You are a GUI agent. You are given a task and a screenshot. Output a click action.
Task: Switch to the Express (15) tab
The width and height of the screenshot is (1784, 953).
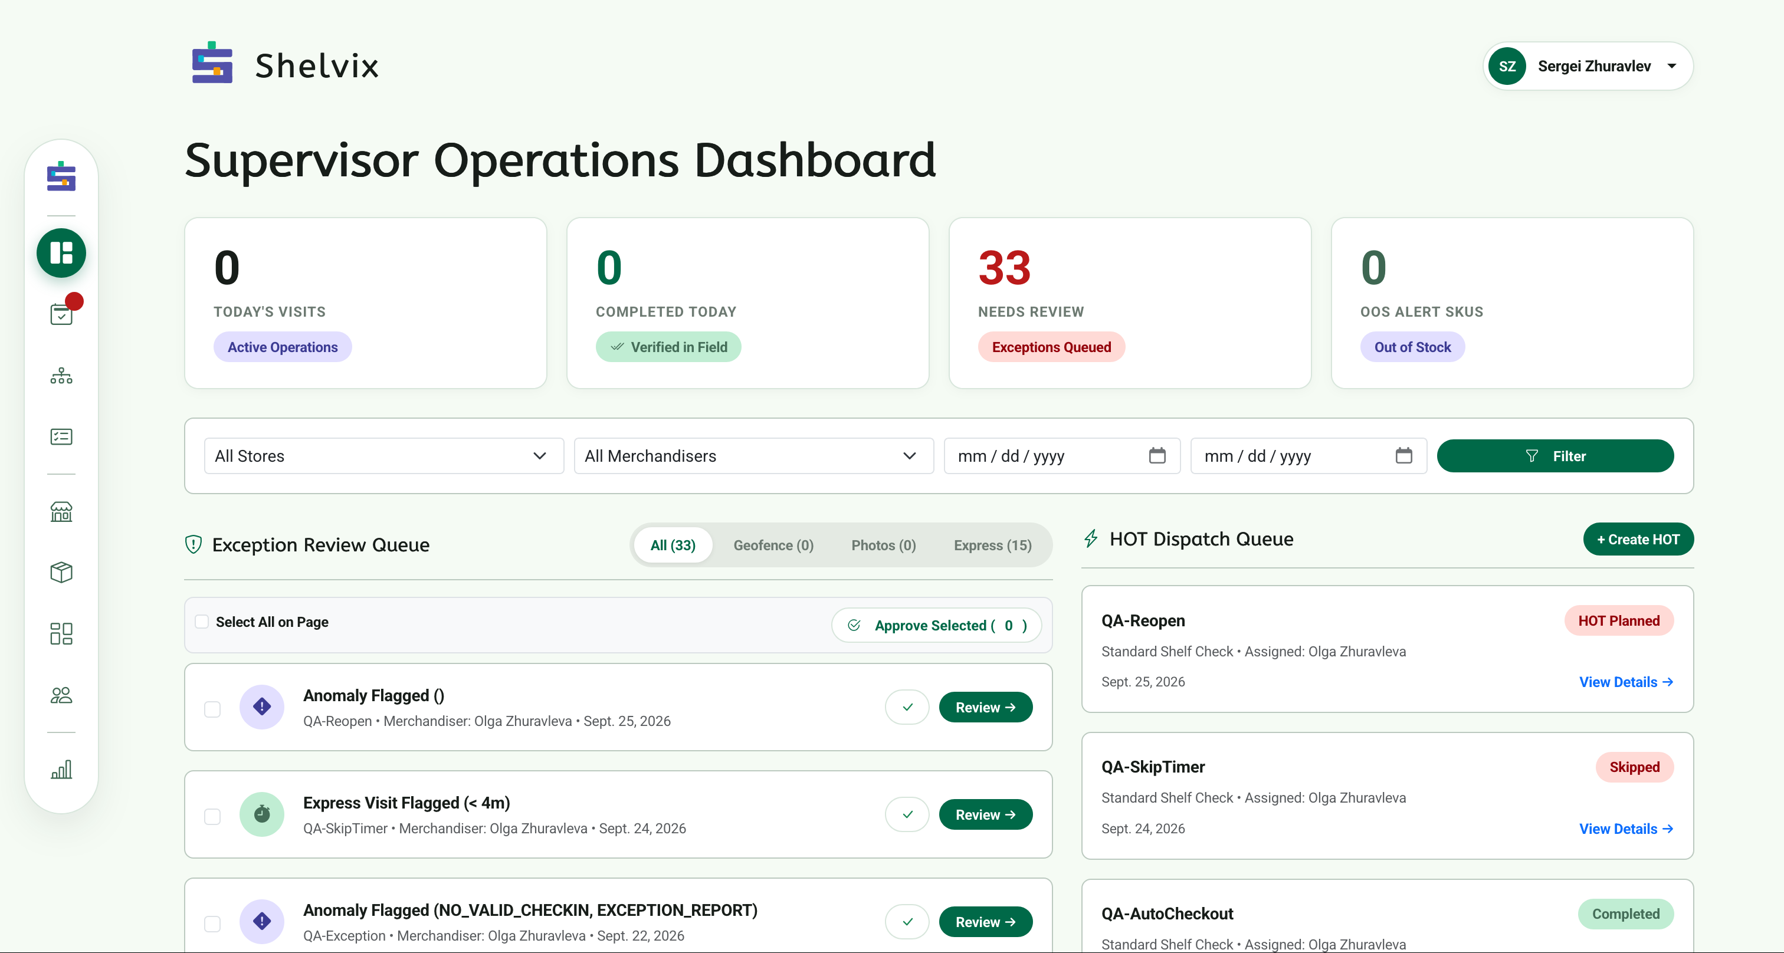[x=992, y=545]
